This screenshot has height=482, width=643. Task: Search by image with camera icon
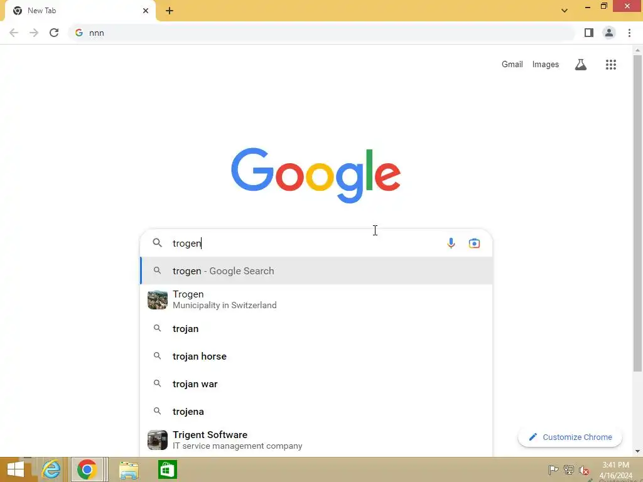(474, 243)
